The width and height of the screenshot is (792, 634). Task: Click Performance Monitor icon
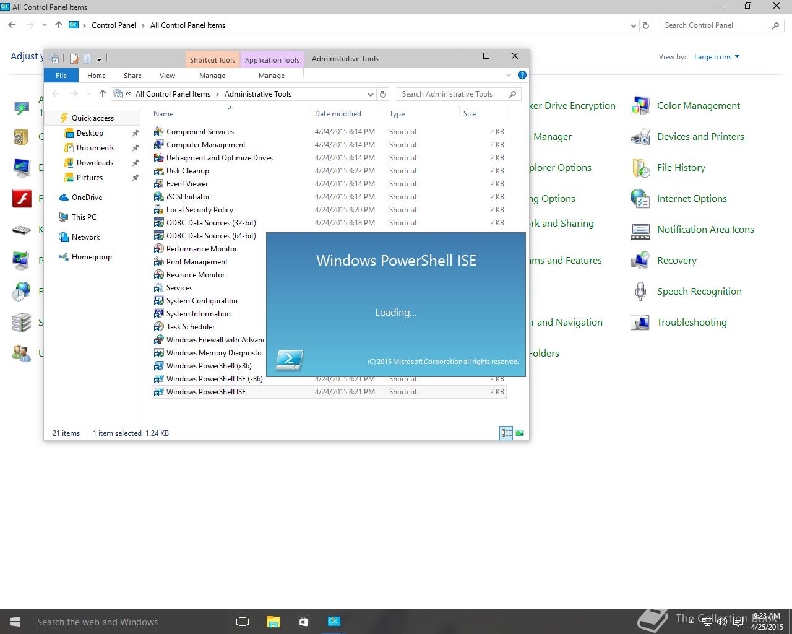coord(158,249)
